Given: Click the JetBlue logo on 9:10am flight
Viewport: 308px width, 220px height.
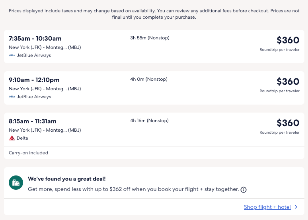Looking at the screenshot, I should point(12,97).
